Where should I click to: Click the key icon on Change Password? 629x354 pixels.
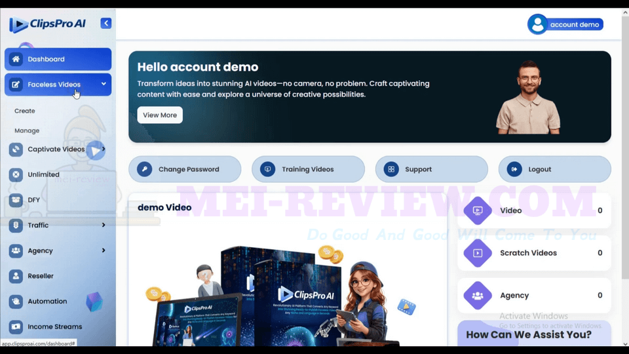144,169
